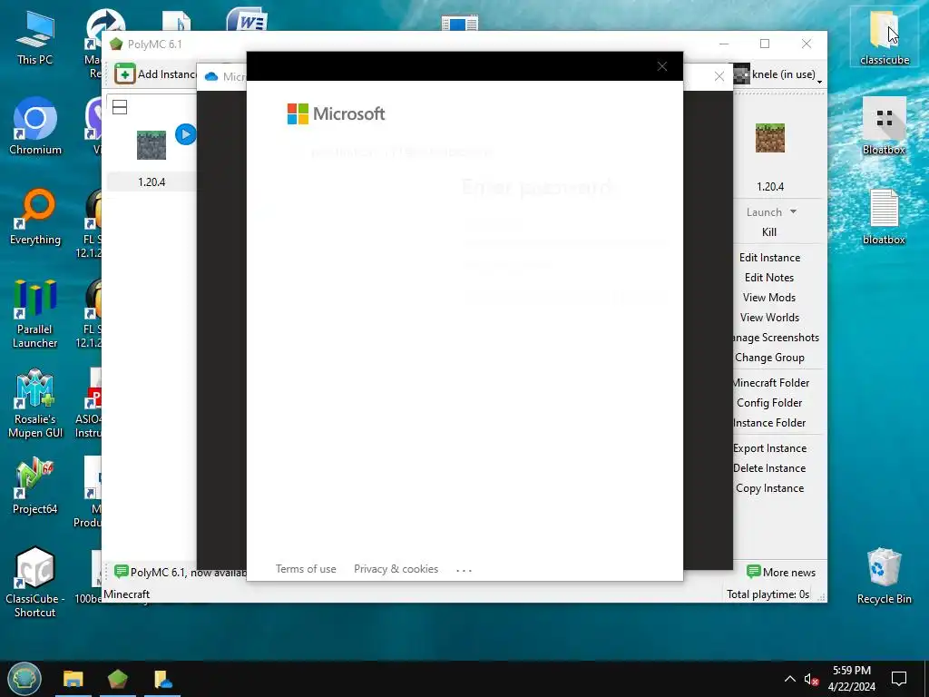Screen dimensions: 929x697
Task: Open File Explorer from taskbar
Action: point(73,679)
